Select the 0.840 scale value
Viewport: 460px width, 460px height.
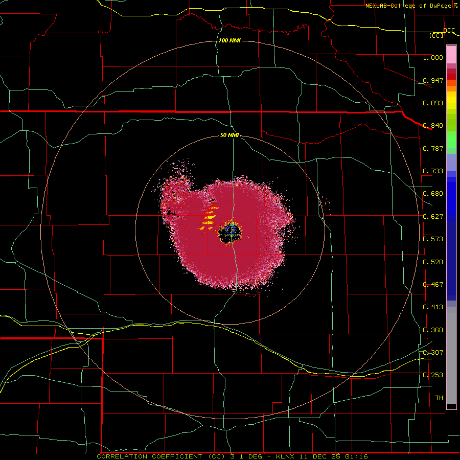(433, 126)
